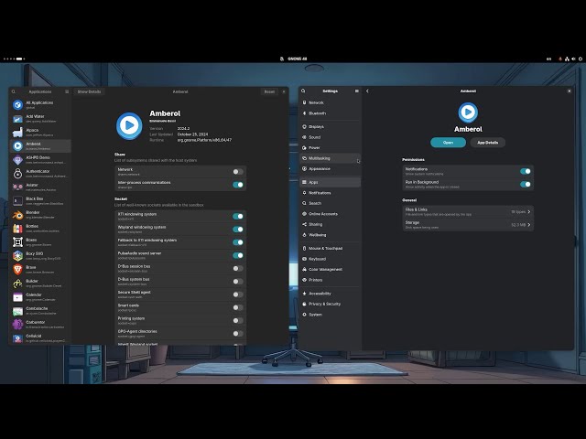Enable the D-Bus system bus switch
Viewport: 586px width, 439px height.
238,282
